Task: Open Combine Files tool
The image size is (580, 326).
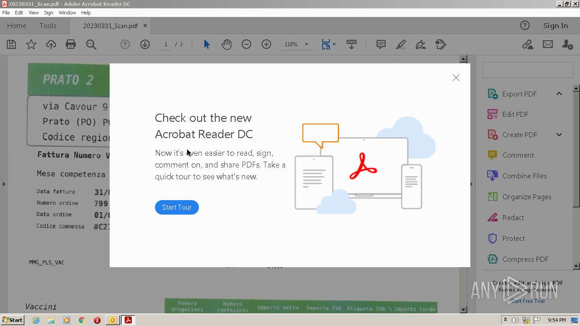Action: [524, 176]
